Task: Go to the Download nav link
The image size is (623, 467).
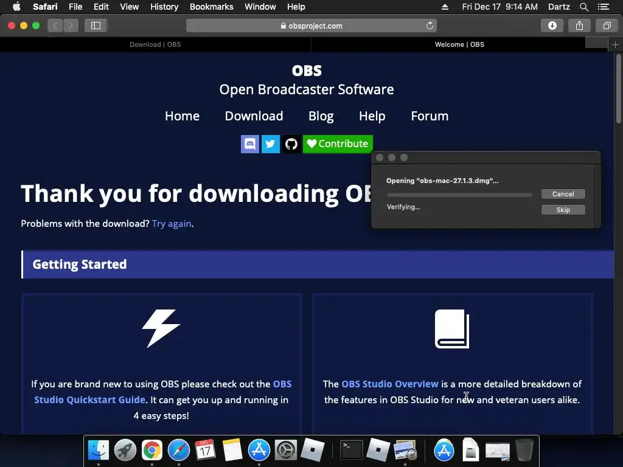Action: click(254, 116)
